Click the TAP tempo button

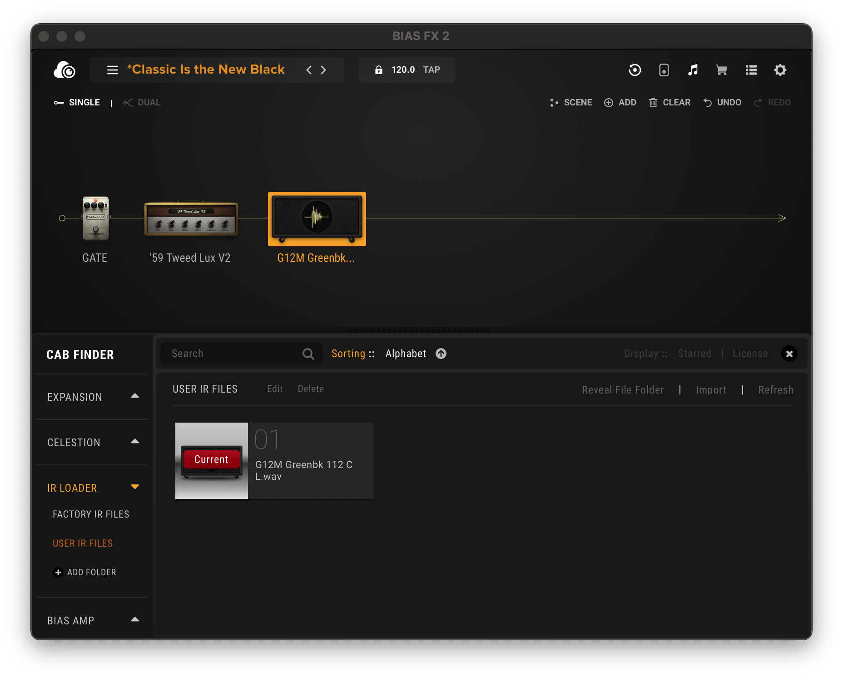431,70
